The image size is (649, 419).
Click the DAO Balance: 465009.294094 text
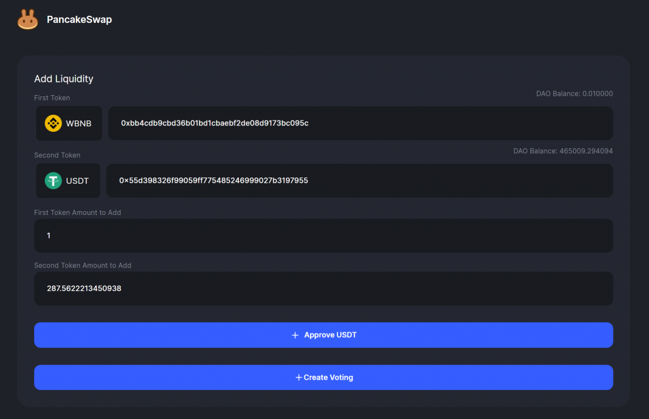[563, 151]
